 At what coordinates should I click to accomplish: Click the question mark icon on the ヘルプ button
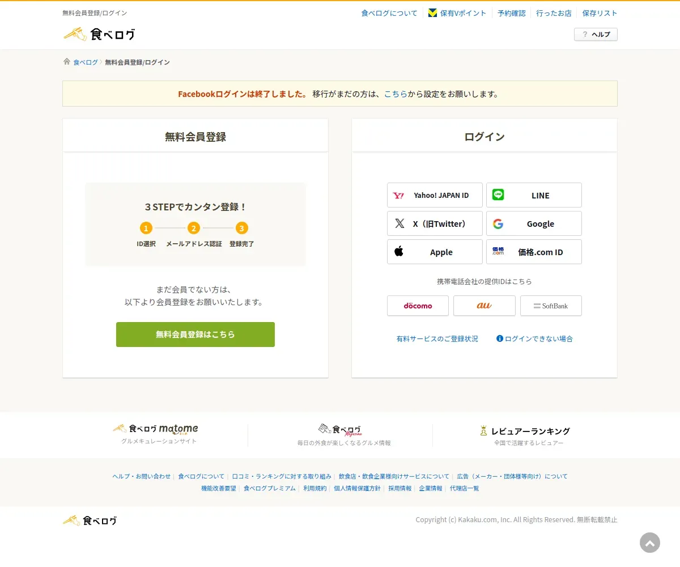coord(585,35)
